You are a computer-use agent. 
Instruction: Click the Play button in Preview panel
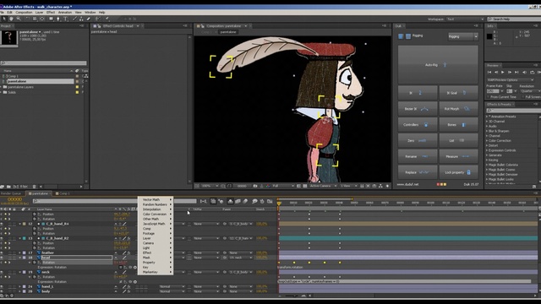coord(503,73)
